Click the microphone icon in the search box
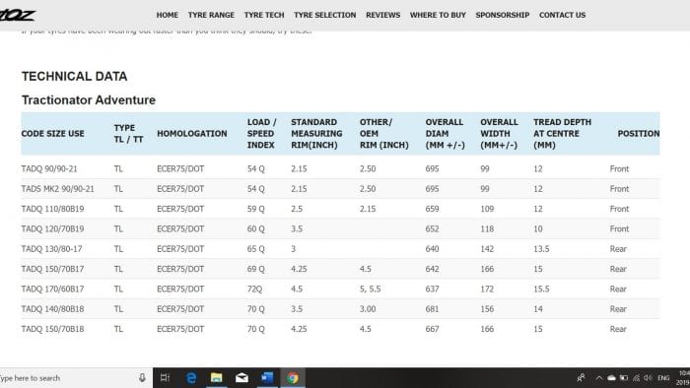Screen dimensions: 690x388 pyautogui.click(x=142, y=378)
